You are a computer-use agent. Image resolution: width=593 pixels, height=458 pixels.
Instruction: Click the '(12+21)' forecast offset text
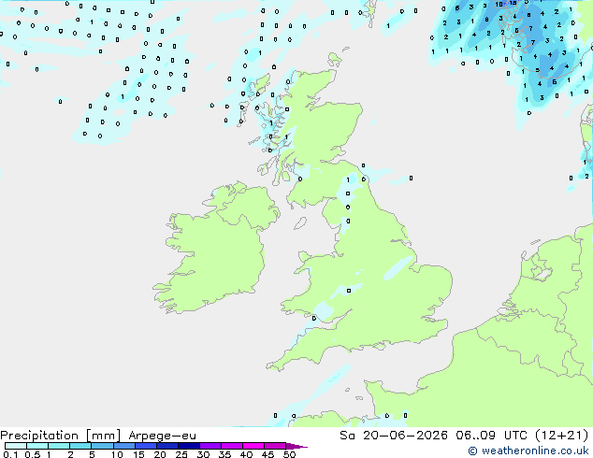click(561, 436)
